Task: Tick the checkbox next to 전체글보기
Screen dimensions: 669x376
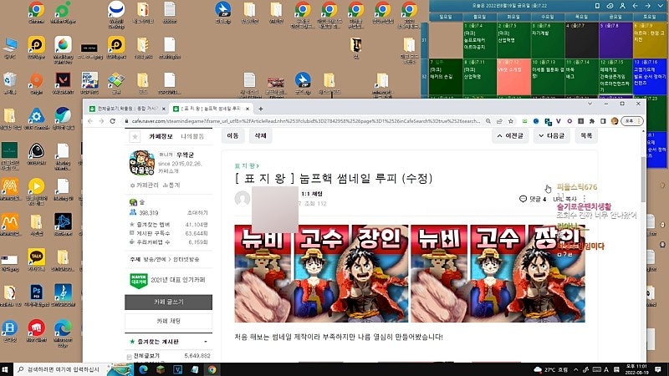Action: click(x=129, y=356)
